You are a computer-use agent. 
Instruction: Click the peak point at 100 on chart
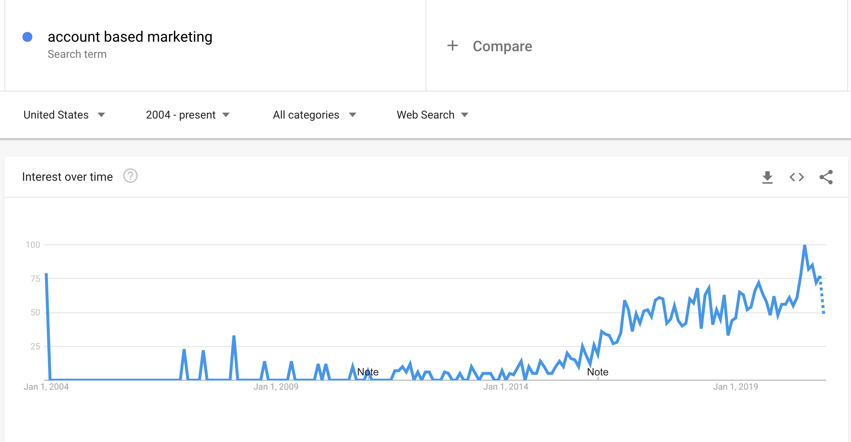tap(804, 245)
